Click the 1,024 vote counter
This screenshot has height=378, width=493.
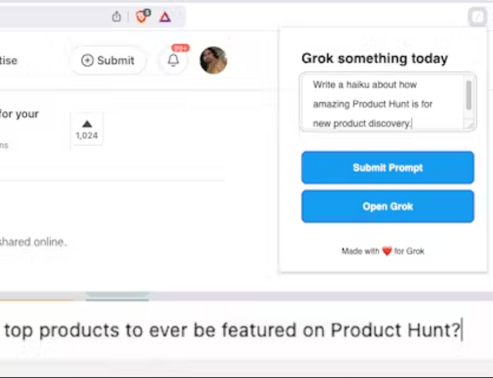86,134
